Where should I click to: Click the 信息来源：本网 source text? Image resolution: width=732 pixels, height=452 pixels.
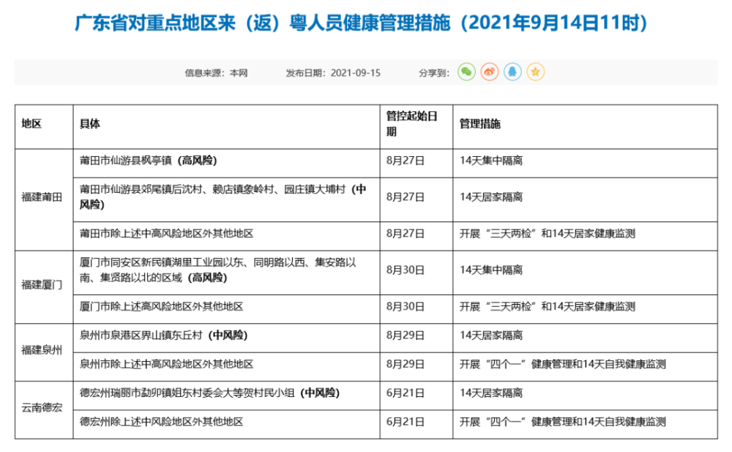(x=216, y=73)
